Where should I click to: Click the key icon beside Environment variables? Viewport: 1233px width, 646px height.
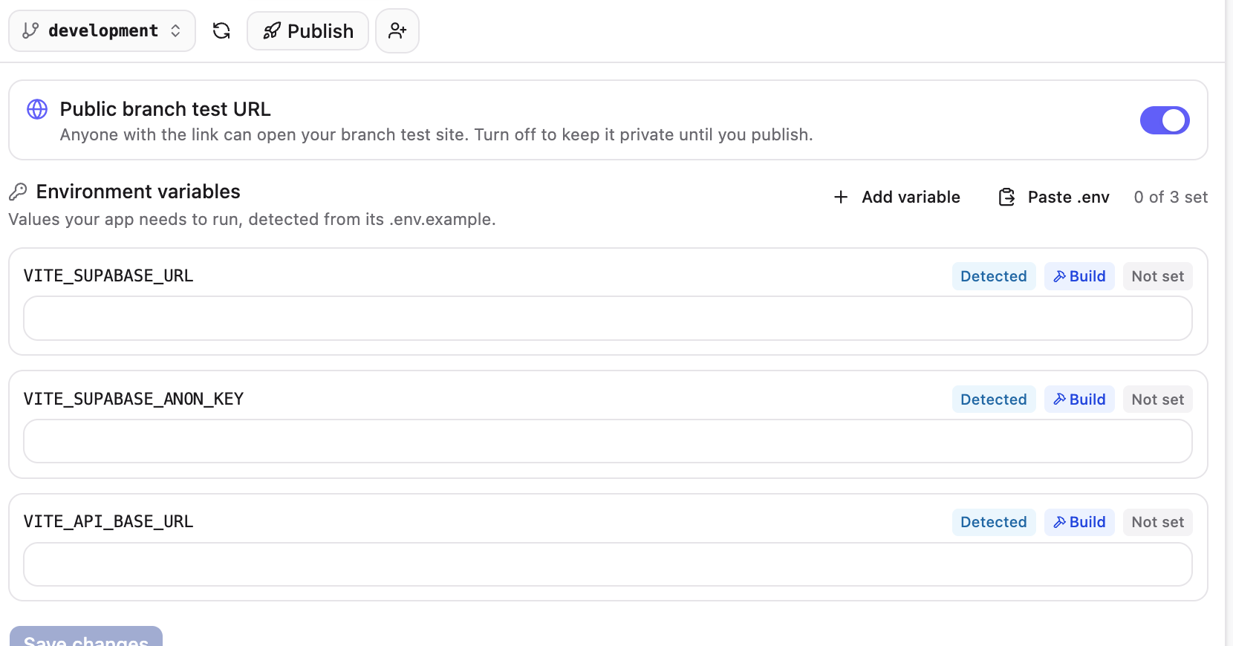point(18,192)
